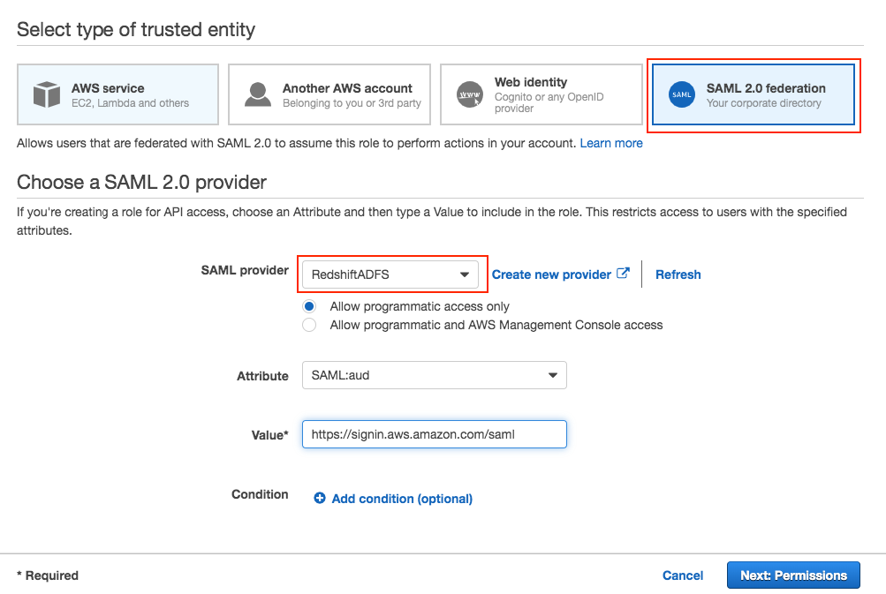Proceed with Next: Permissions button
The height and width of the screenshot is (594, 886).
tap(793, 575)
